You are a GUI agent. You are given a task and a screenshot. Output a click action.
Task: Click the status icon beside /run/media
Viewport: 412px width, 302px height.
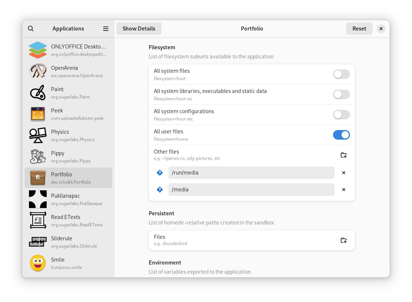pyautogui.click(x=160, y=173)
